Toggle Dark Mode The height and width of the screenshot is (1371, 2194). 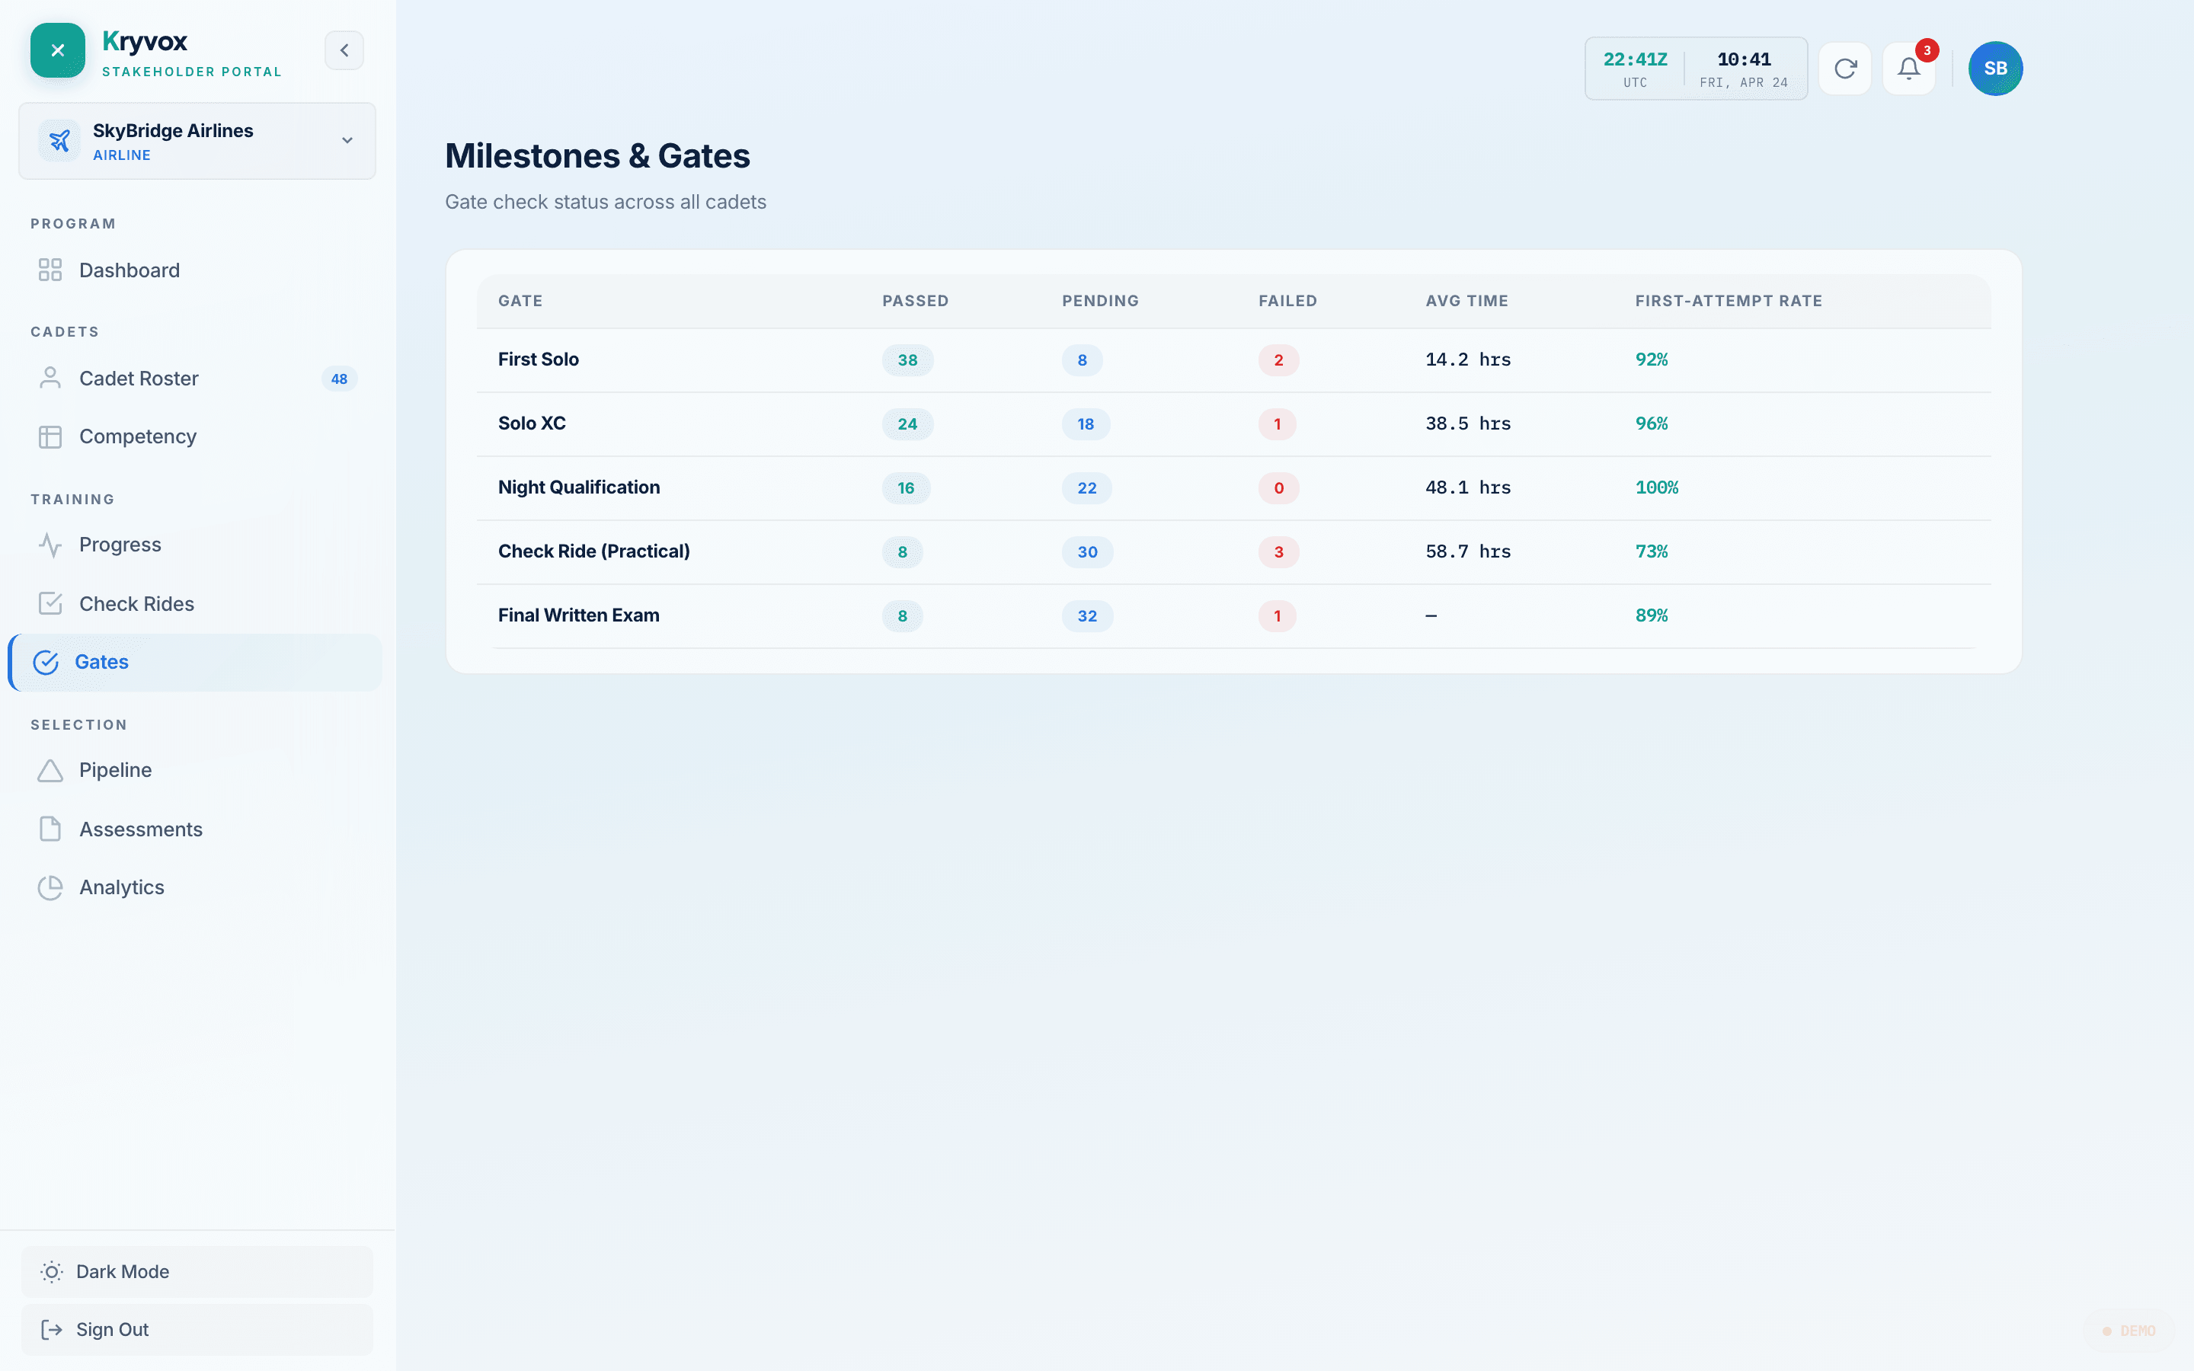(197, 1272)
